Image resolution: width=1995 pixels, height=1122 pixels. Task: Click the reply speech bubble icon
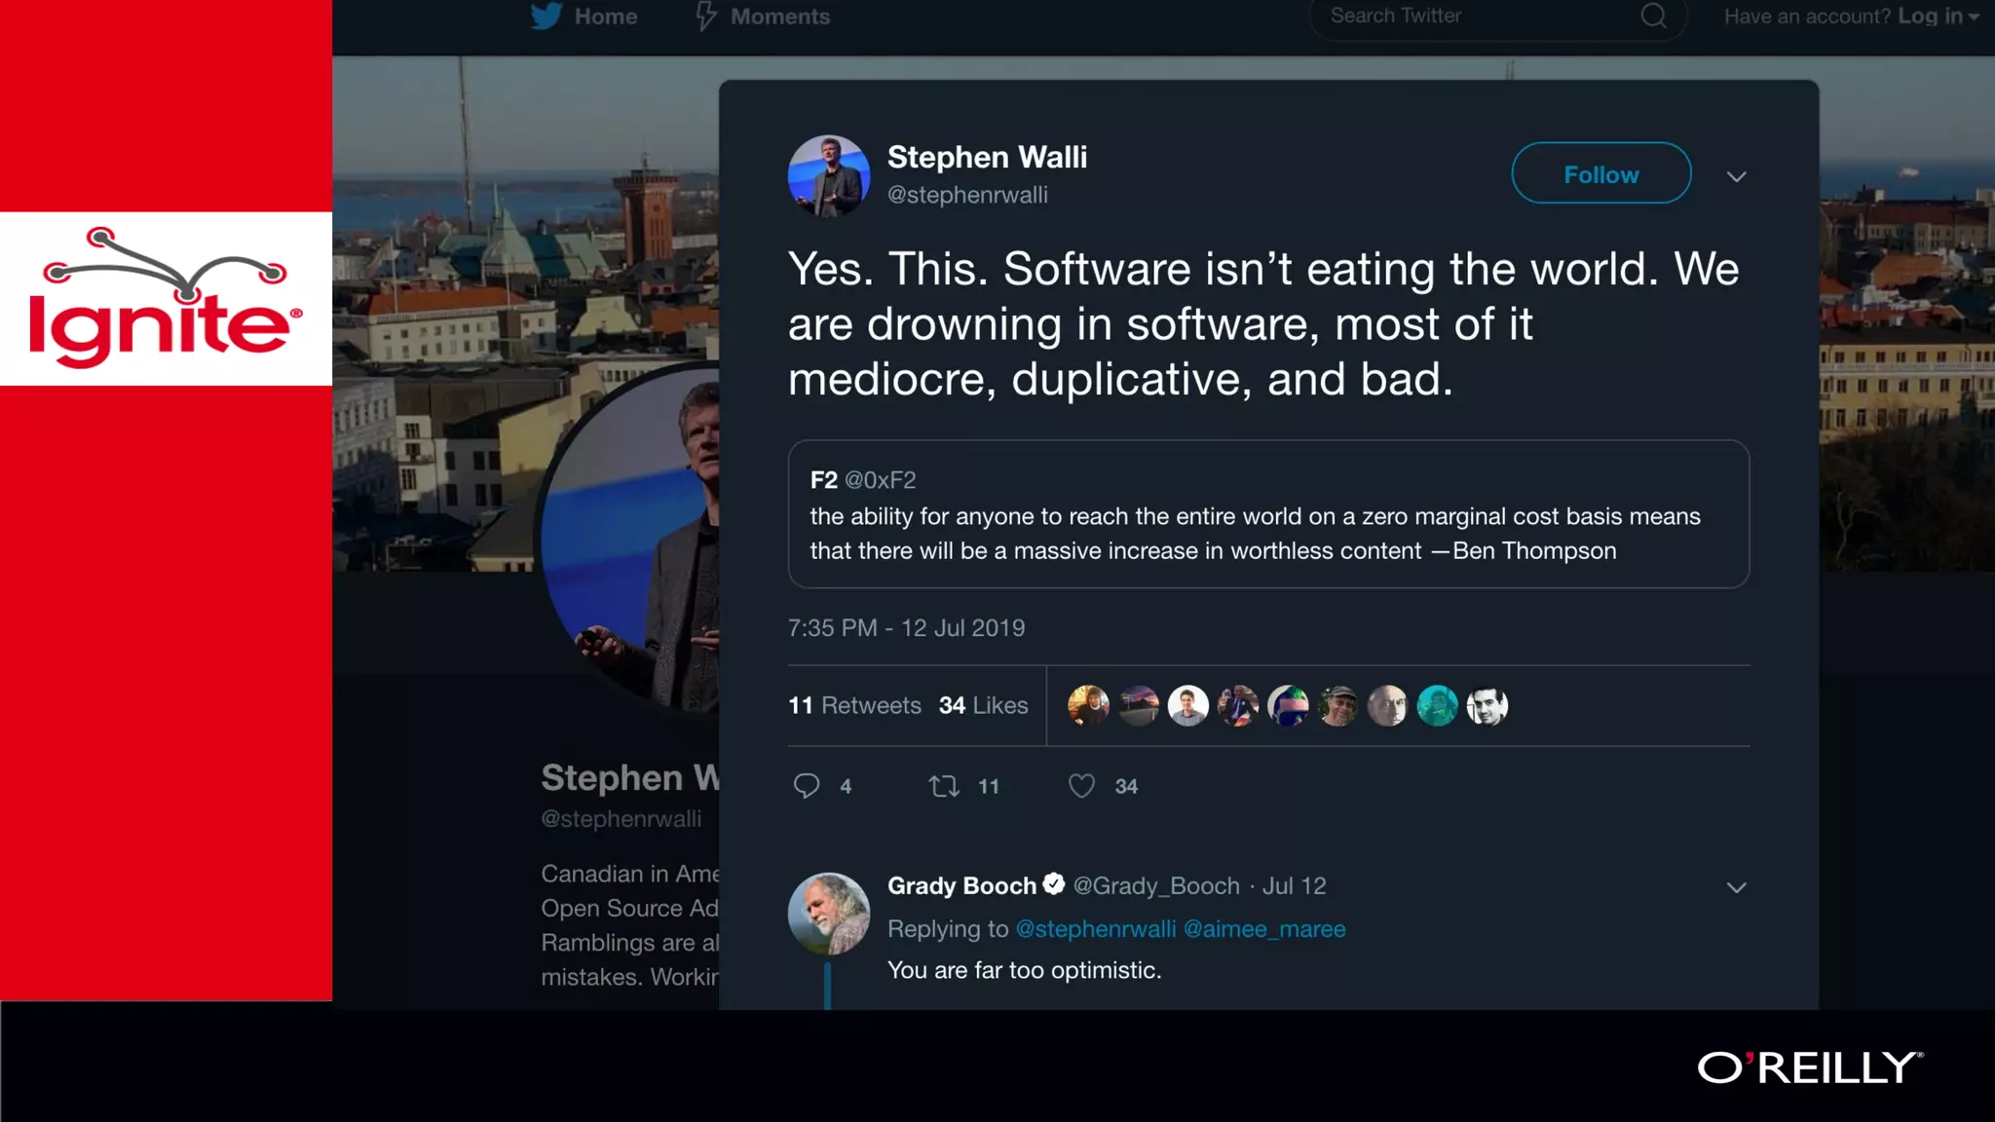click(806, 786)
